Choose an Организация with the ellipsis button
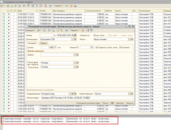 click(x=73, y=39)
